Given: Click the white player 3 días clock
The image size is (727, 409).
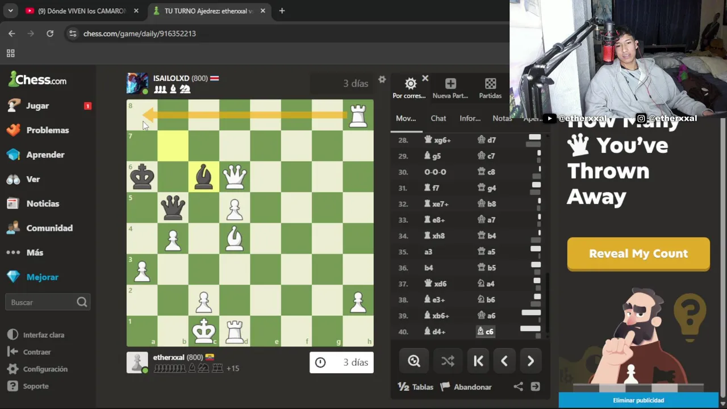Looking at the screenshot, I should pyautogui.click(x=341, y=362).
